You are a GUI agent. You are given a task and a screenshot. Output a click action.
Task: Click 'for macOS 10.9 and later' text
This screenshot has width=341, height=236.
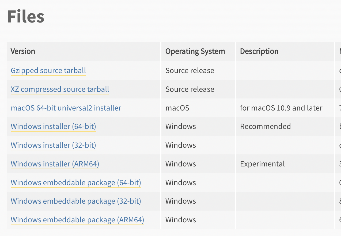281,108
